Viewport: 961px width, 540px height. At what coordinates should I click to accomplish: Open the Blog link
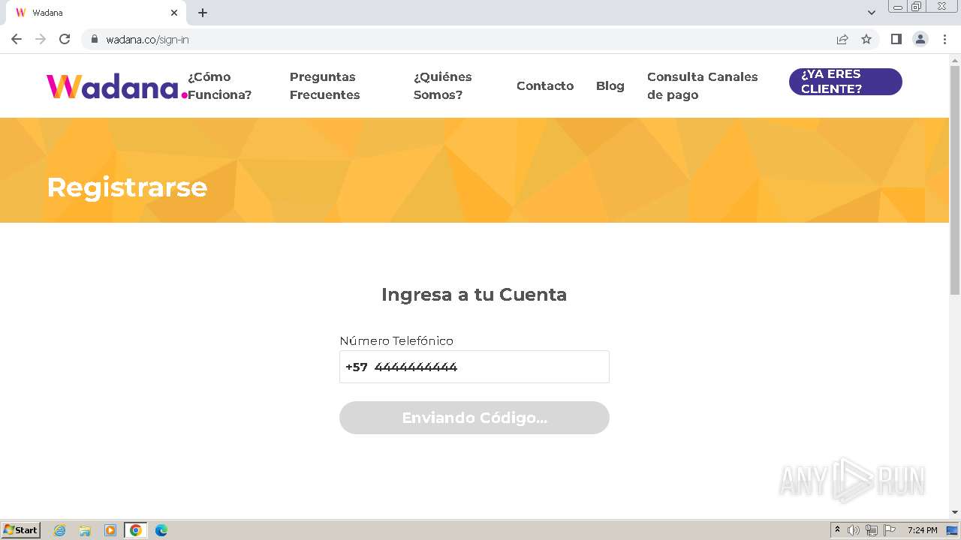click(x=610, y=85)
